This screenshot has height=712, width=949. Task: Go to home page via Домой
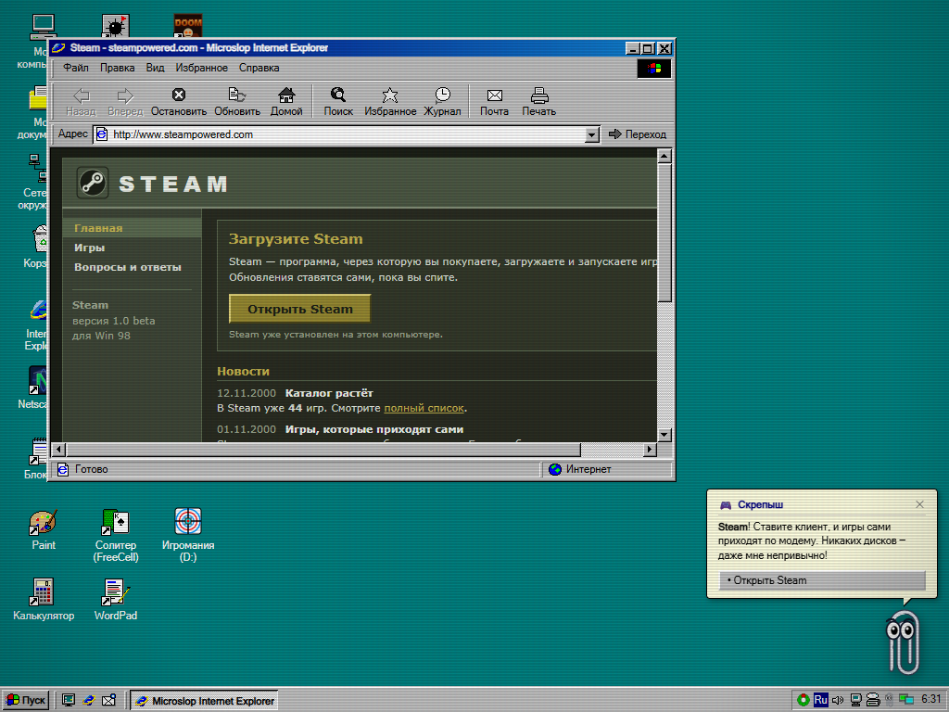pos(286,102)
